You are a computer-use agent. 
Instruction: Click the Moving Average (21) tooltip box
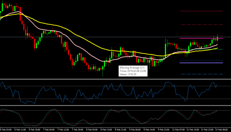(133, 71)
